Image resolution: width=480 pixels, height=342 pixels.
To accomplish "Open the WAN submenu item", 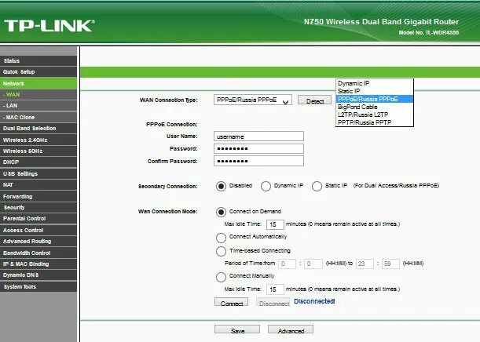I will pos(38,95).
